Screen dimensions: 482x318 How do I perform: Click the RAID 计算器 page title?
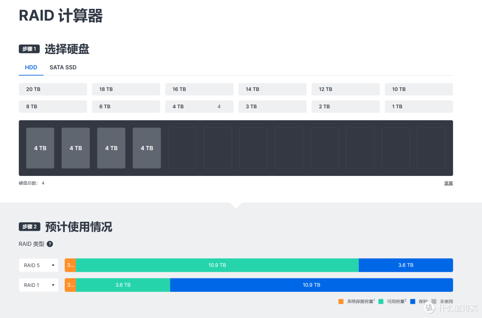point(61,15)
